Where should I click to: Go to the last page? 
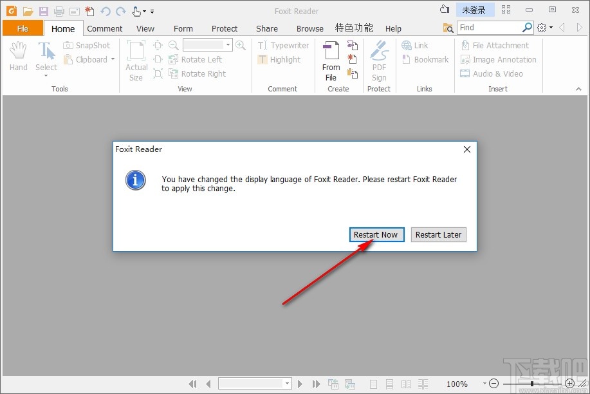(x=316, y=384)
